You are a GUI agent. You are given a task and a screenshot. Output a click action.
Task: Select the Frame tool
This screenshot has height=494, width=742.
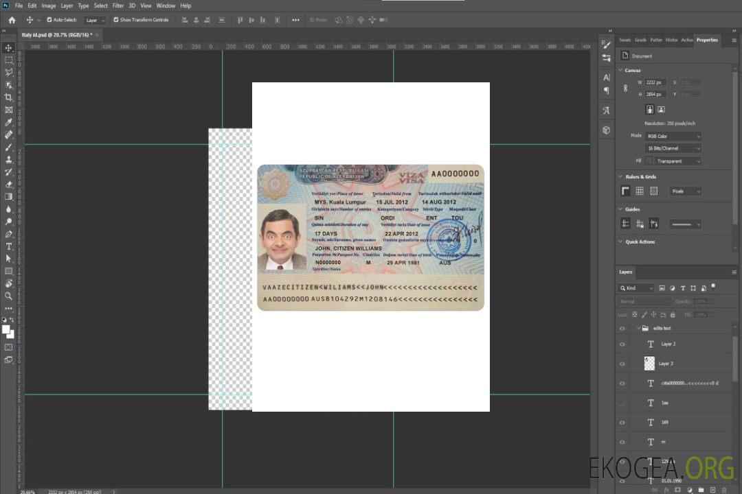point(8,110)
